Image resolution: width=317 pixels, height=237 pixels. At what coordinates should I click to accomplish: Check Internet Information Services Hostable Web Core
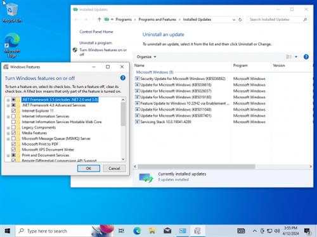coord(13,122)
